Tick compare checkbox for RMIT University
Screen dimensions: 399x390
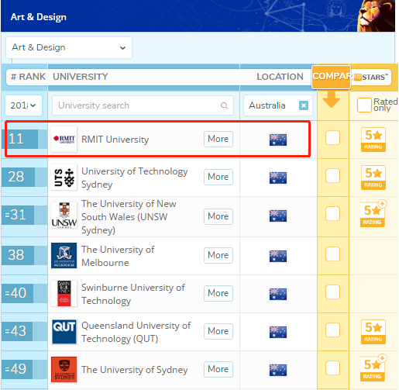pos(332,137)
